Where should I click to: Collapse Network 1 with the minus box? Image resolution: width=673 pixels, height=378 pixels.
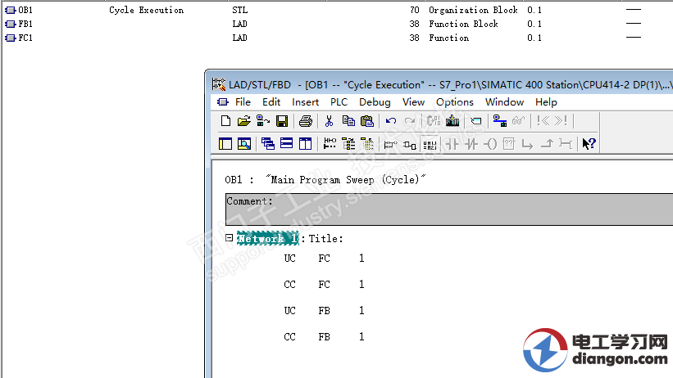[x=230, y=237]
